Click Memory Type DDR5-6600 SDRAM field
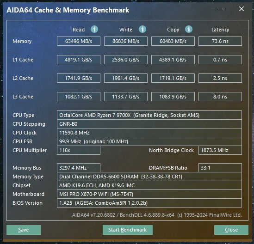 click(x=149, y=177)
